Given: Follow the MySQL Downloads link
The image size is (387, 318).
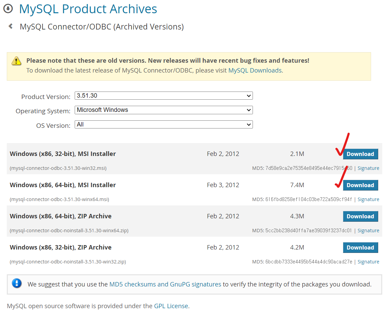Looking at the screenshot, I should [x=255, y=71].
